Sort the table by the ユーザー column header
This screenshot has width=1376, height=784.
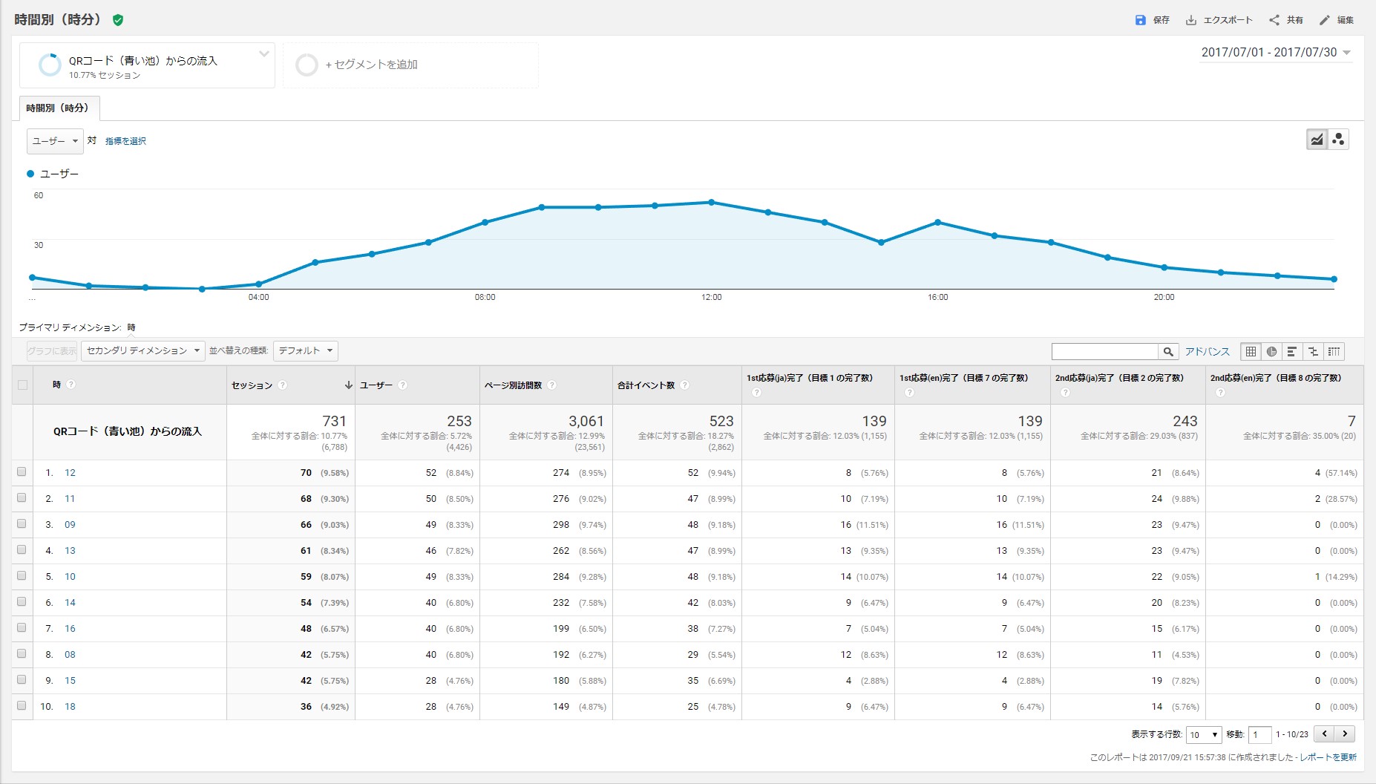click(376, 385)
